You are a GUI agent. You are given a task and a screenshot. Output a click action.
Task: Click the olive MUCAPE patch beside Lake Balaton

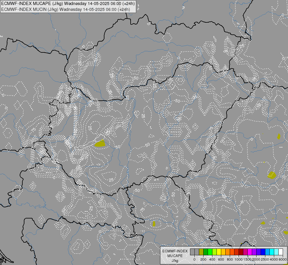pos(100,144)
